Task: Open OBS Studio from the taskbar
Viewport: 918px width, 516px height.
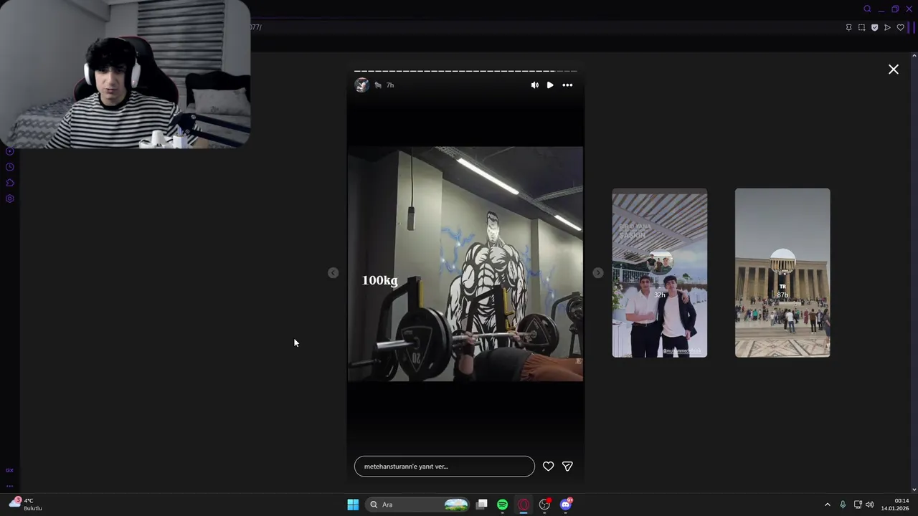Action: click(x=545, y=505)
